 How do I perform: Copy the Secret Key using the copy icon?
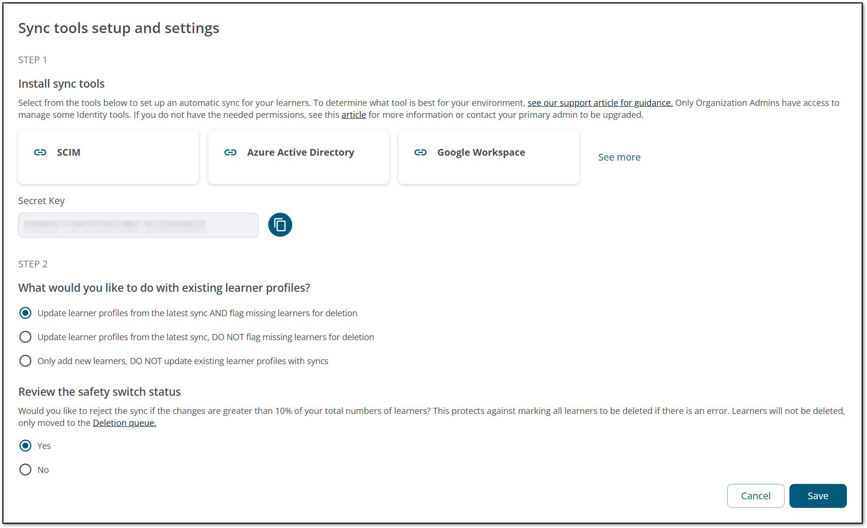[x=280, y=225]
